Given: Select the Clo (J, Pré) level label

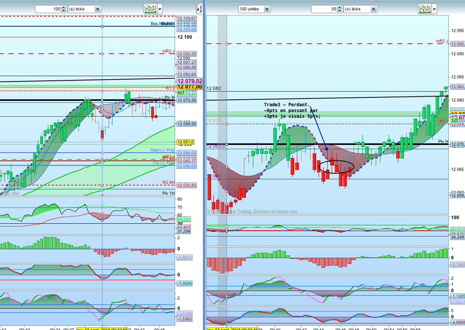Looking at the screenshot, I should point(165,163).
